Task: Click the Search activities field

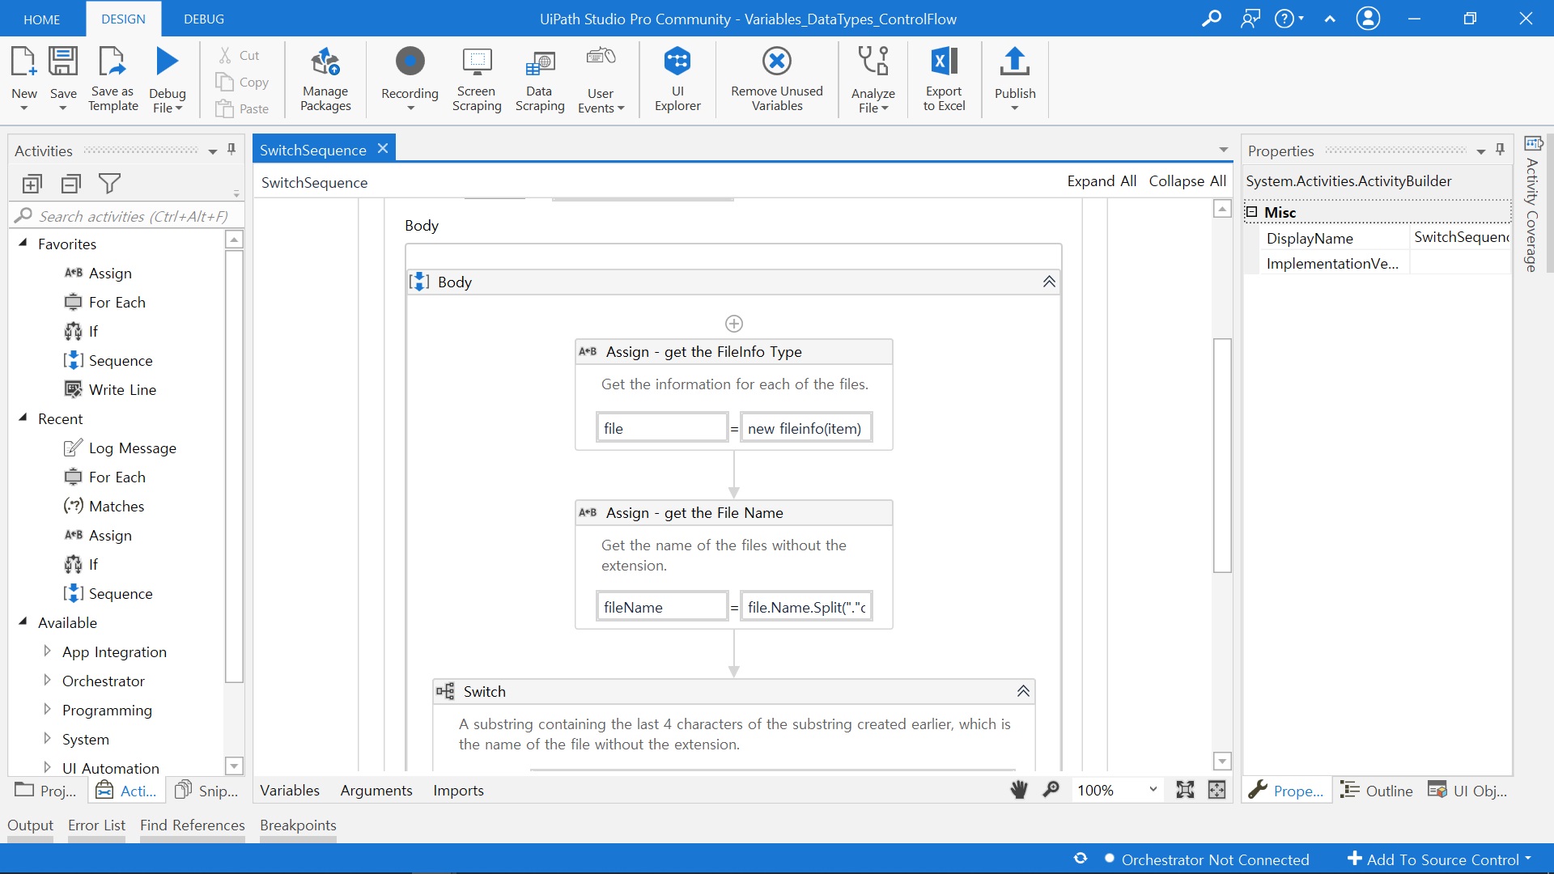Action: [129, 216]
